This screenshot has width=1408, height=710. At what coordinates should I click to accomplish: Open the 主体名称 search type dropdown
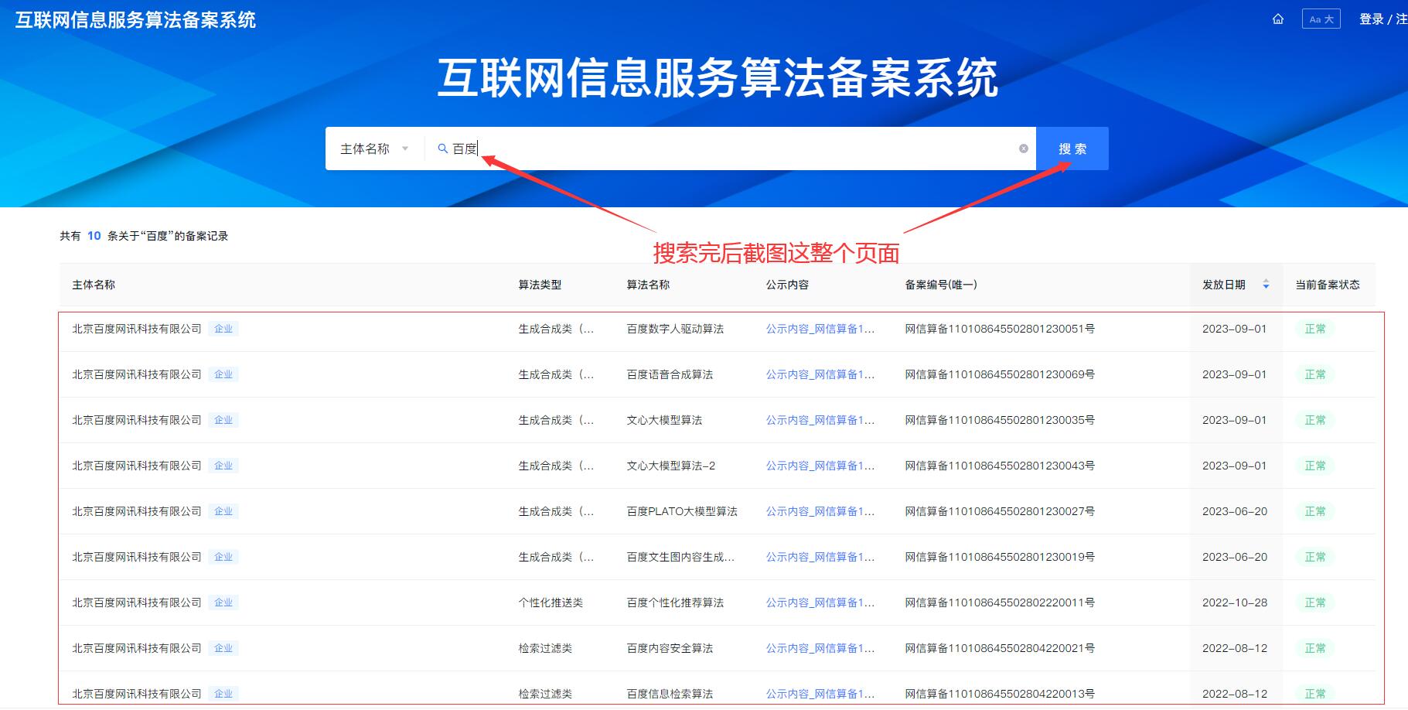[x=374, y=148]
